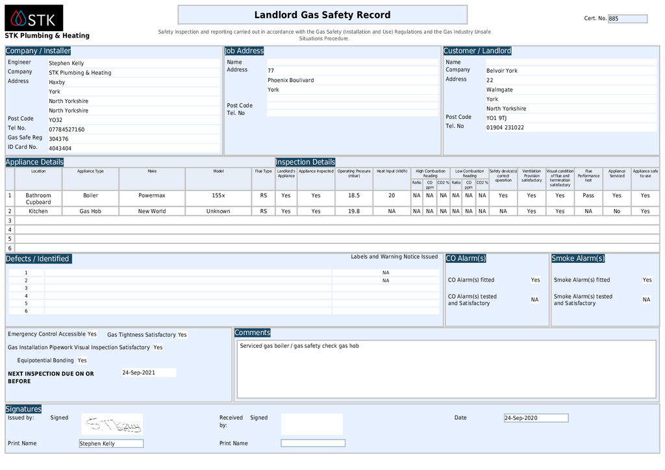
Task: Click installer telephone 07784527160
Action: point(67,129)
